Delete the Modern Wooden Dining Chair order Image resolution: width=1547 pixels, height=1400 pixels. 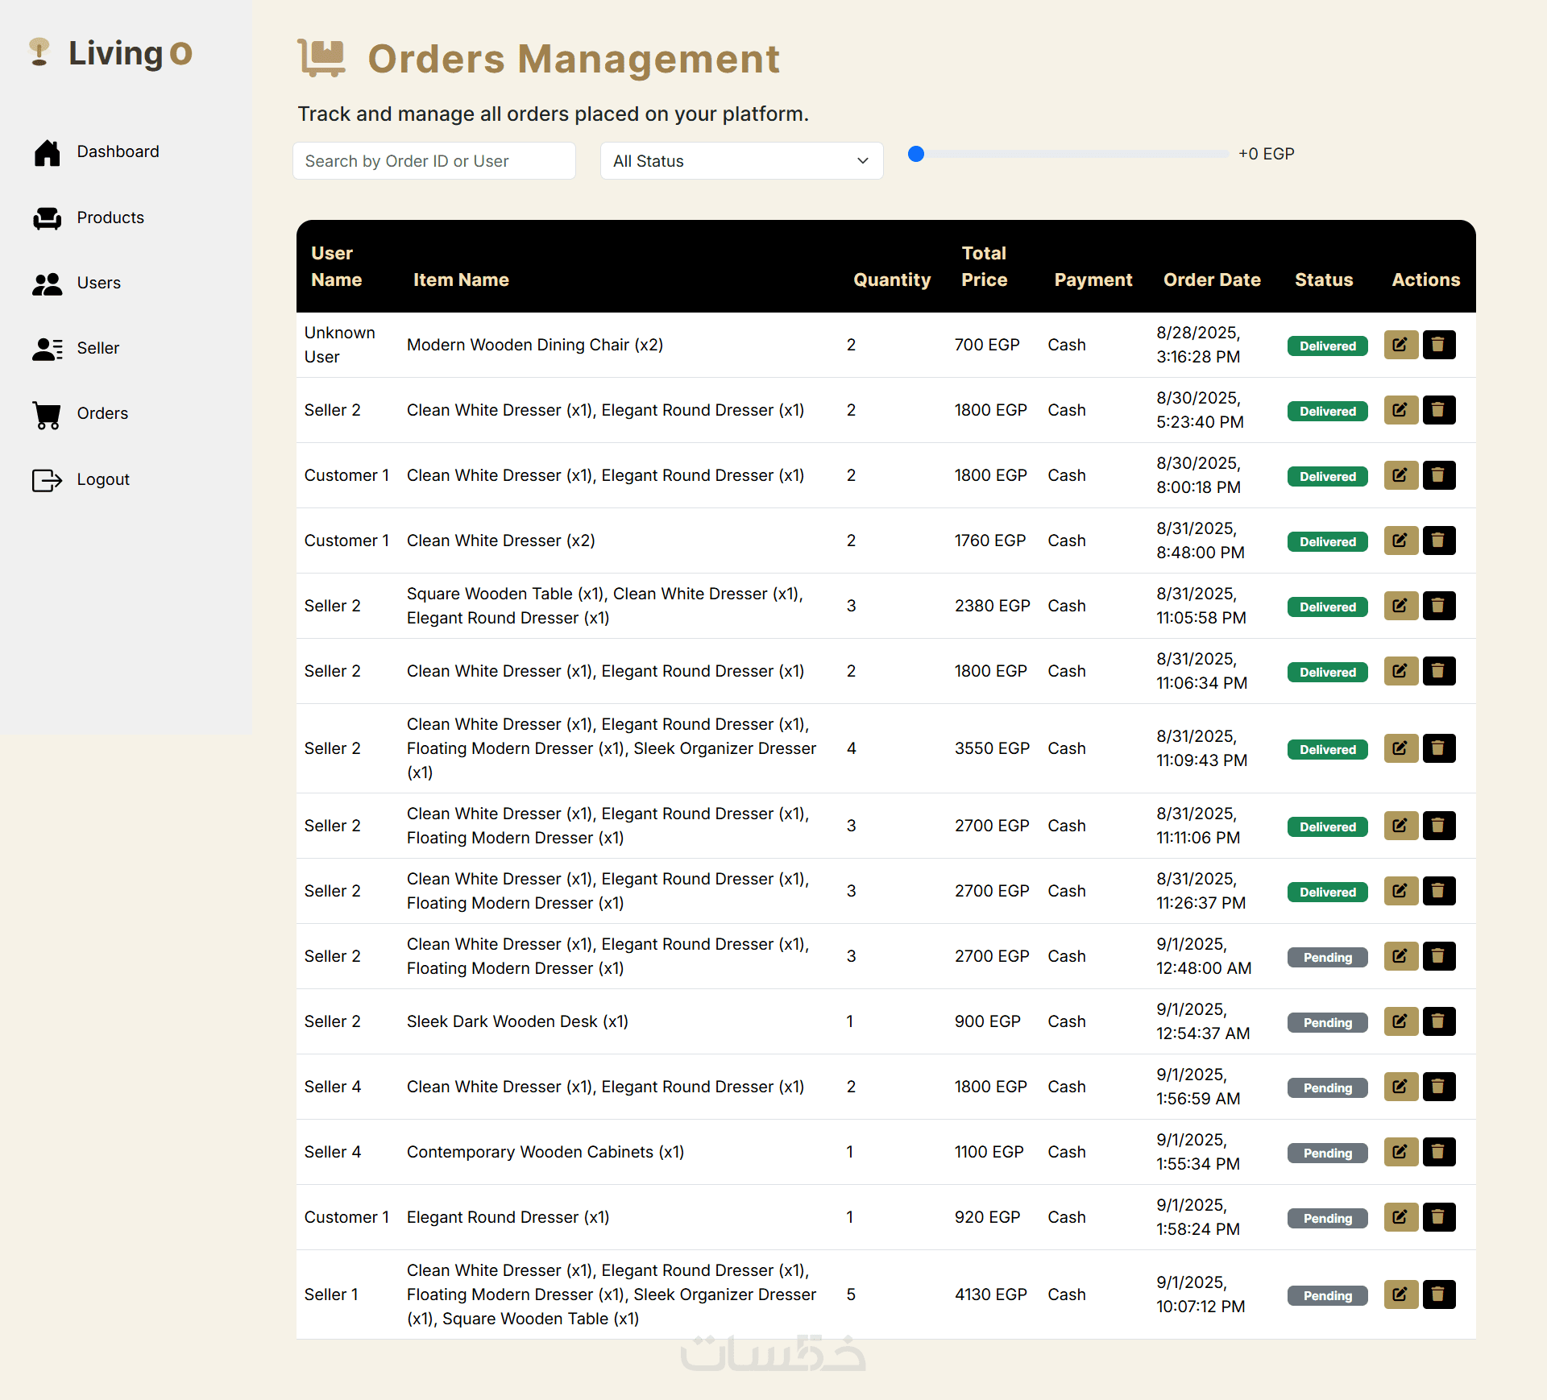click(1438, 345)
